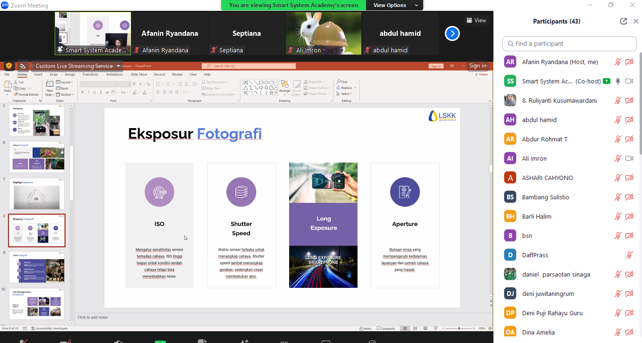The width and height of the screenshot is (642, 343).
Task: Toggle video icon for Ali Imron
Action: (x=629, y=158)
